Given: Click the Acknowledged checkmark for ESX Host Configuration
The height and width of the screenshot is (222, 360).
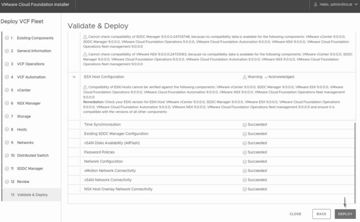Looking at the screenshot, I should click(x=266, y=77).
